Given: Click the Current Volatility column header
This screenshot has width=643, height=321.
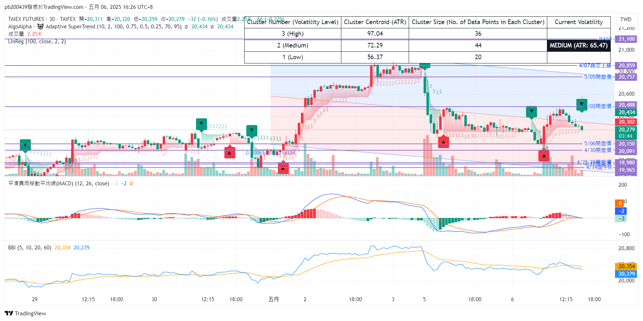Looking at the screenshot, I should click(579, 22).
